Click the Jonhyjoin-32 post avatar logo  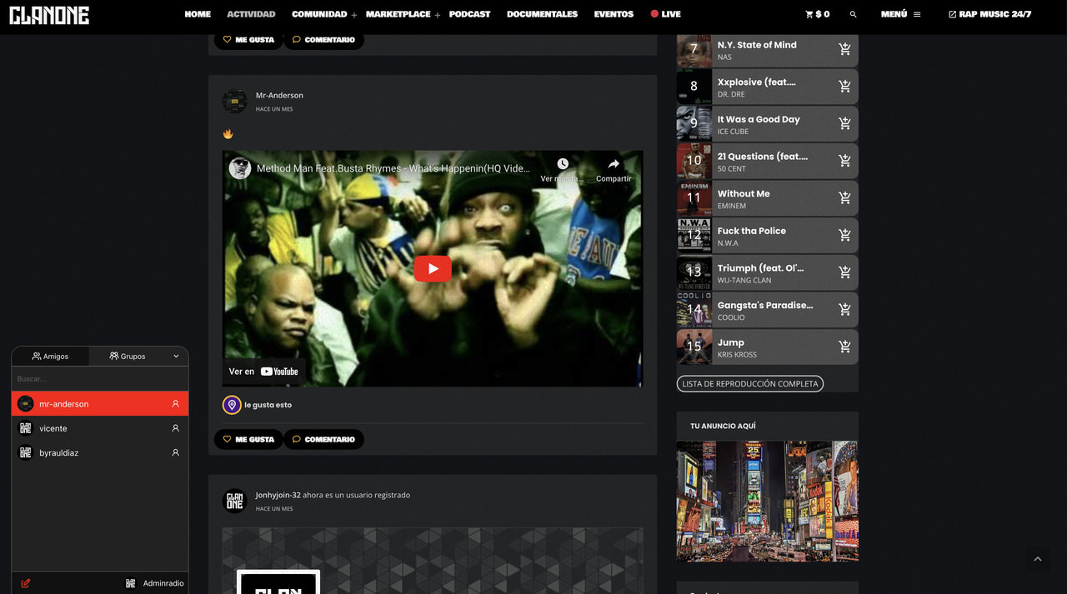[x=235, y=501]
